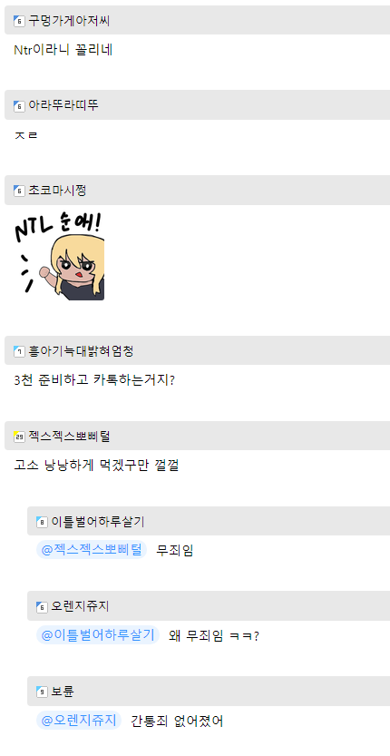Image resolution: width=390 pixels, height=756 pixels.
Task: Click level 9 badge beside 보륜
Action: click(x=42, y=692)
